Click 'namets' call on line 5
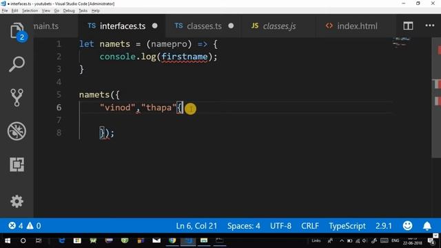Viewport: 441px width, 248px height. (x=94, y=95)
